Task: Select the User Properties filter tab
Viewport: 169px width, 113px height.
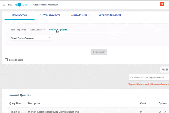Action: 18,30
